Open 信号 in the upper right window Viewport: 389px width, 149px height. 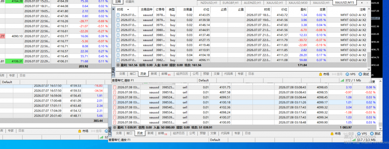tap(337, 74)
